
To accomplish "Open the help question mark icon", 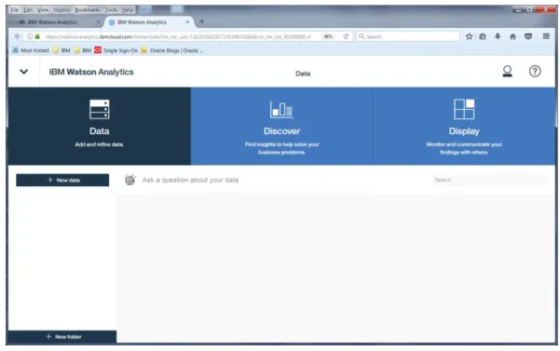I will (535, 72).
